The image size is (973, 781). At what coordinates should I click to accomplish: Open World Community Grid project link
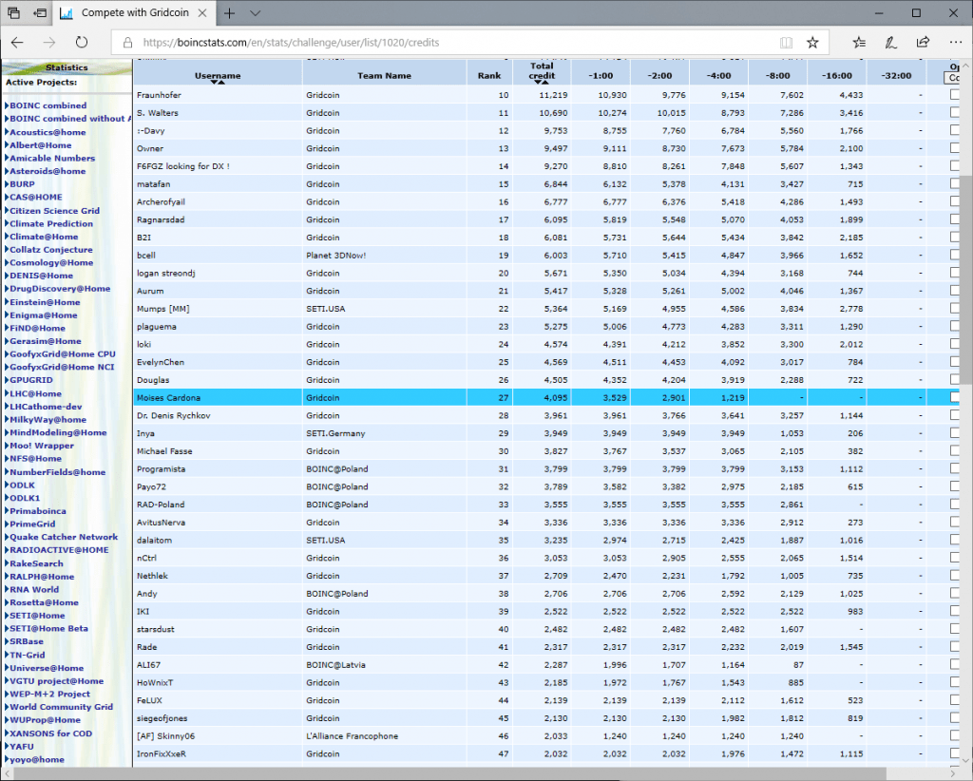(61, 707)
